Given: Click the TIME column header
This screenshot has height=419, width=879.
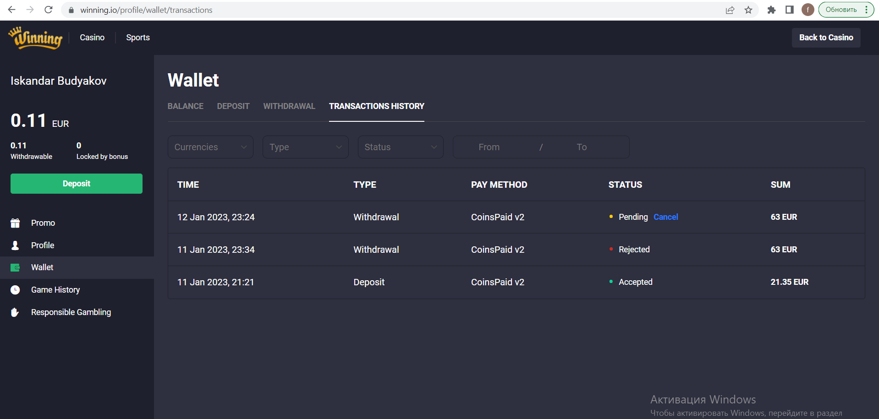Looking at the screenshot, I should click(x=188, y=185).
